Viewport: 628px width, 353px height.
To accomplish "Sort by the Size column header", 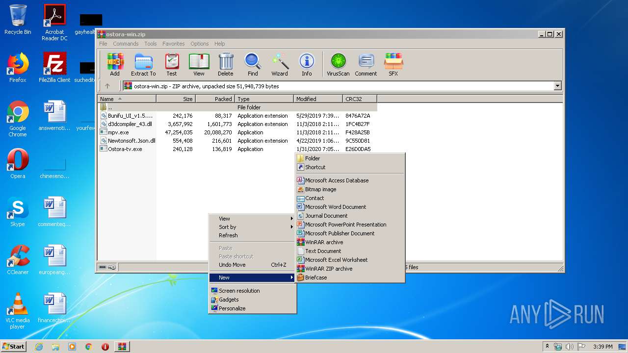I will click(x=176, y=99).
